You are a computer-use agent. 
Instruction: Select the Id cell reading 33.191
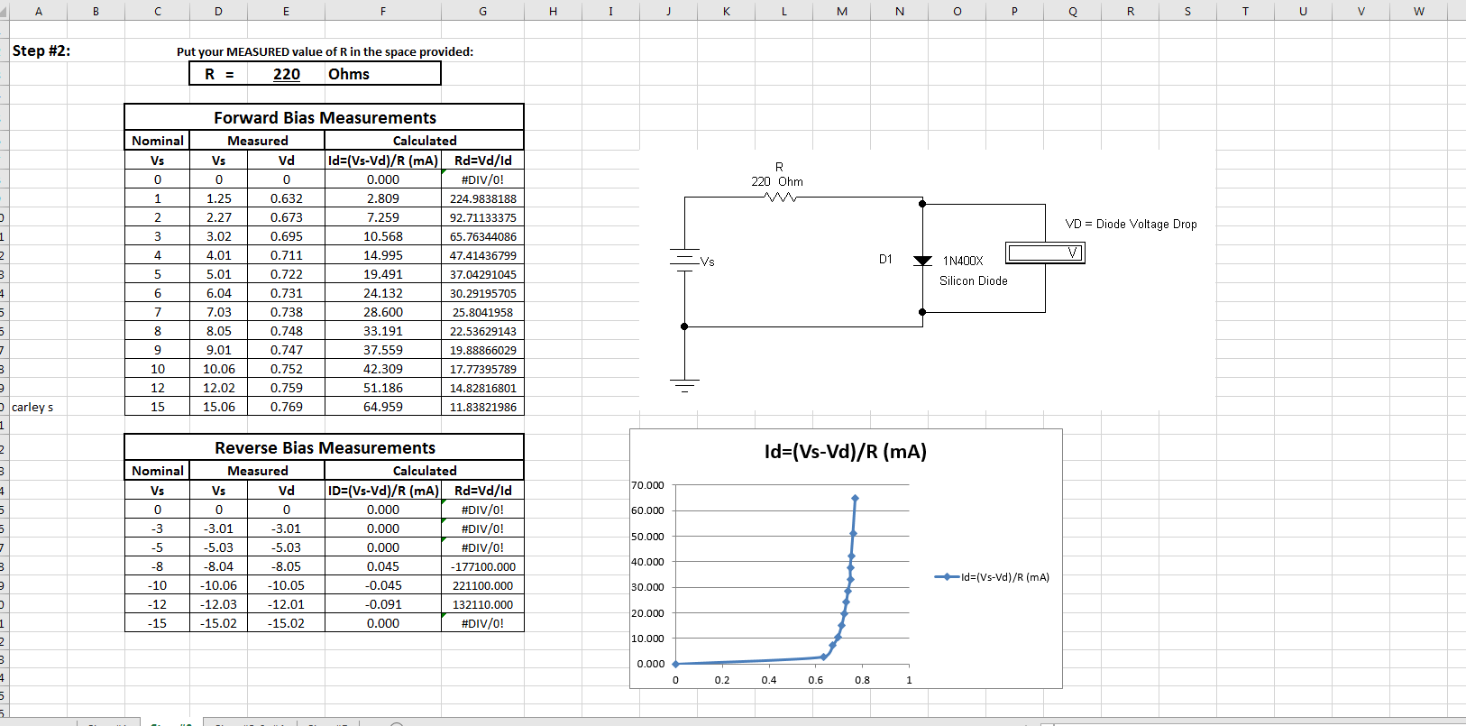click(x=383, y=331)
